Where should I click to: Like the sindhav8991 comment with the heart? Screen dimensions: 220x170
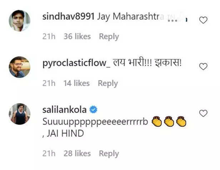203,20
